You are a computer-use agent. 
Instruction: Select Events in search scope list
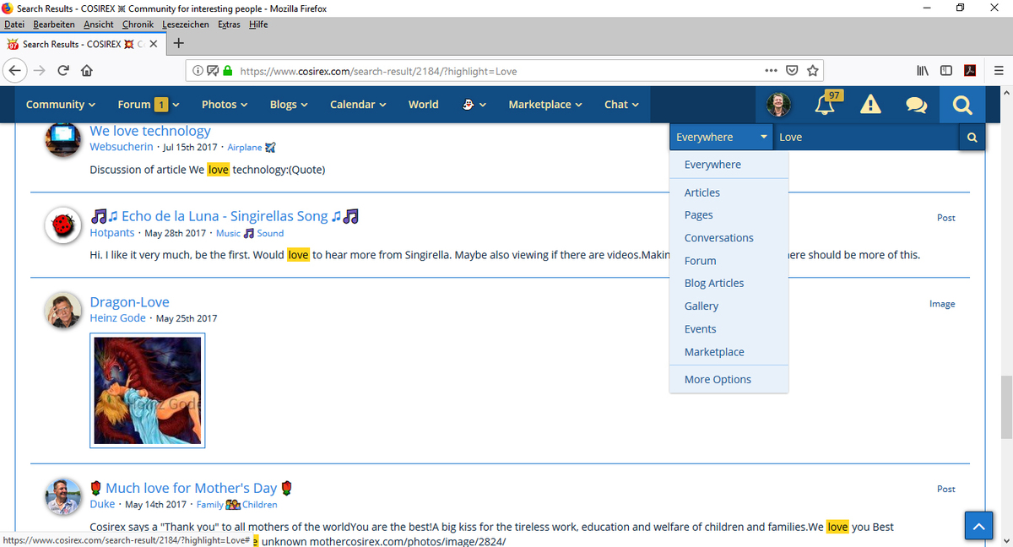click(x=729, y=329)
